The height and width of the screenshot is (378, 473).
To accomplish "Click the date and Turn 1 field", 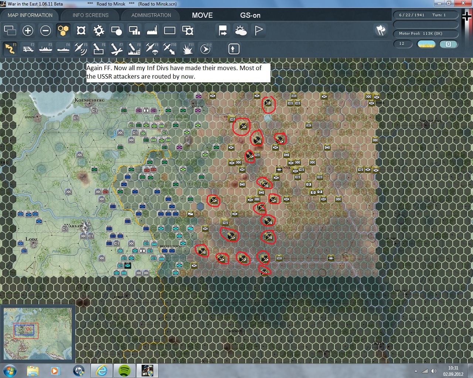I will coord(425,15).
